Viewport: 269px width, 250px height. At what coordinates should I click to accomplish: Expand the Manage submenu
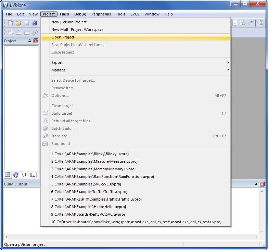pos(136,70)
